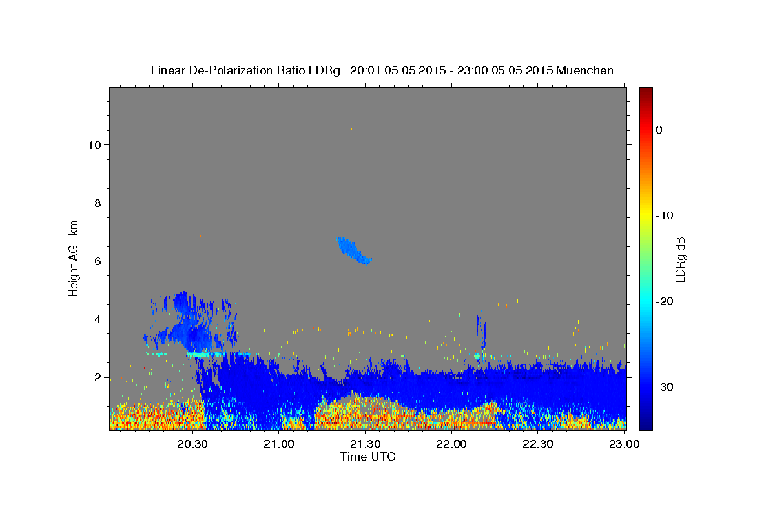Click the height tick label 6
Screen dimensions: 775x516
(x=98, y=261)
